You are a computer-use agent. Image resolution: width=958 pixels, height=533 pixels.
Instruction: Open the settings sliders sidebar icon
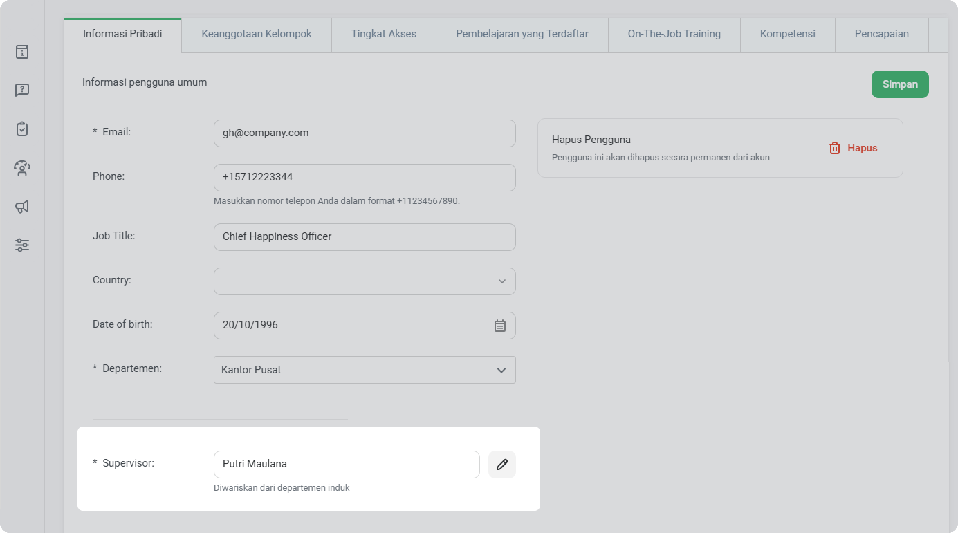[22, 245]
